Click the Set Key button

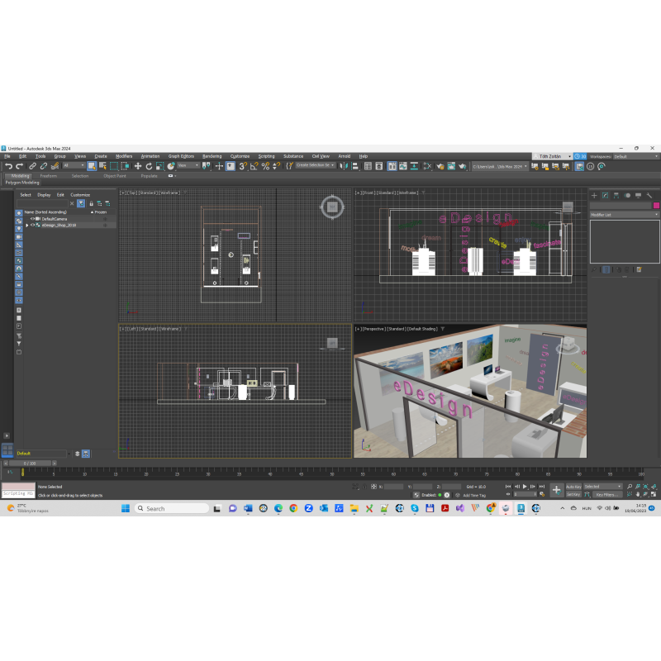(573, 494)
